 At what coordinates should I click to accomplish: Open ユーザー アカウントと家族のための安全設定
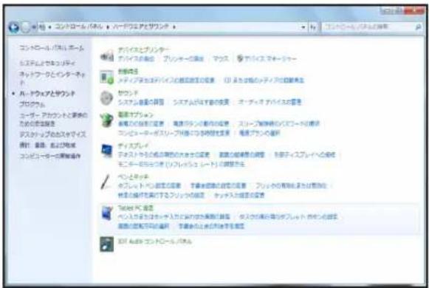[53, 119]
